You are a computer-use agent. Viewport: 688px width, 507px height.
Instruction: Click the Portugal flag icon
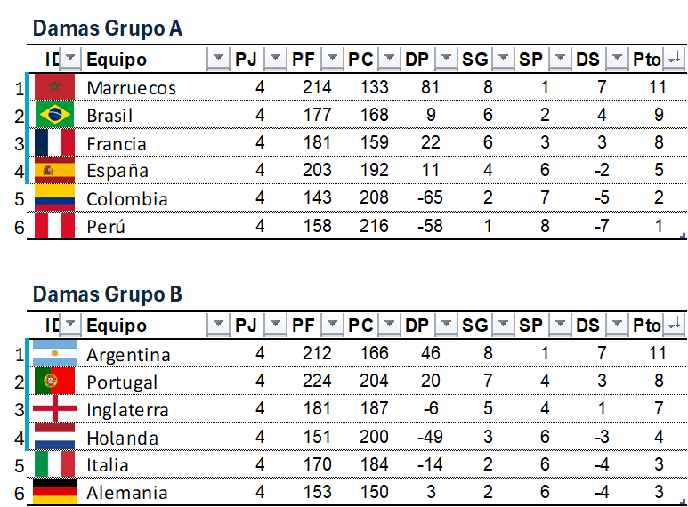coord(54,382)
